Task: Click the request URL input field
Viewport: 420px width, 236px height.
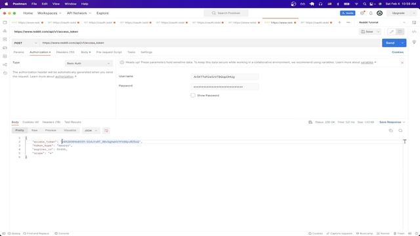Action: pos(210,43)
